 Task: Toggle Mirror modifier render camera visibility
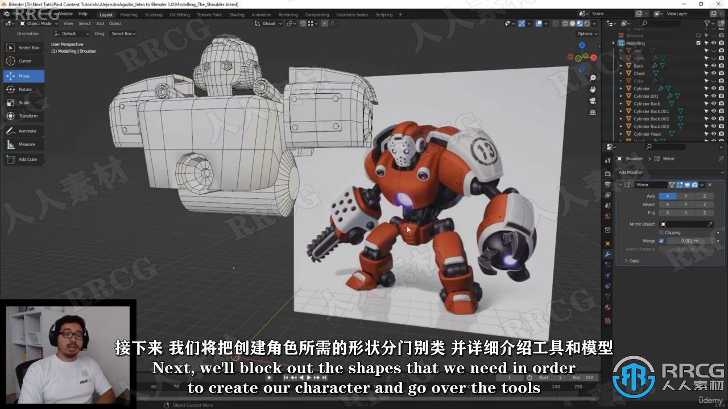coord(694,185)
